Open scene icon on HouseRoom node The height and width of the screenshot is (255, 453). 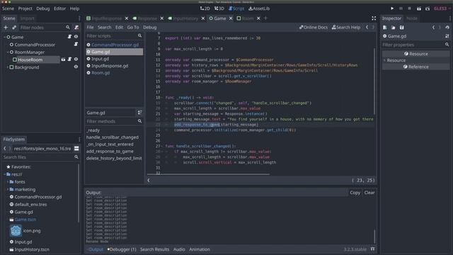point(63,59)
